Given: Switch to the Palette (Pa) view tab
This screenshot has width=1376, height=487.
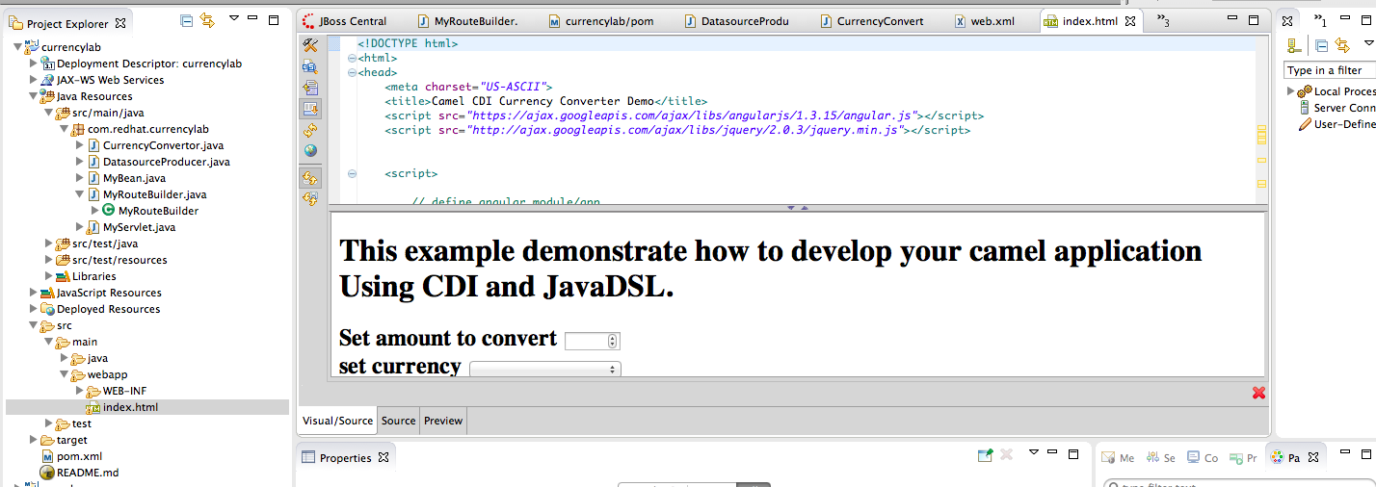Looking at the screenshot, I should click(x=1285, y=458).
